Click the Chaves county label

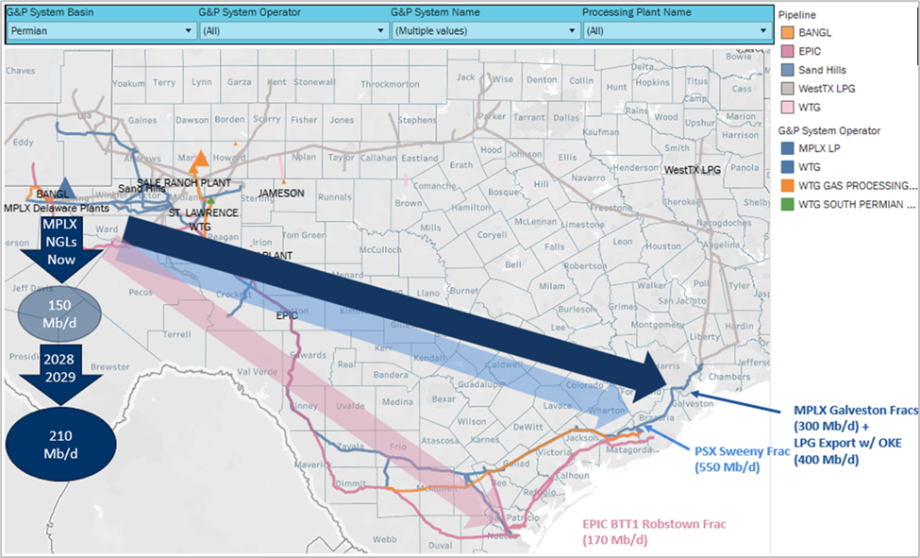tap(21, 71)
